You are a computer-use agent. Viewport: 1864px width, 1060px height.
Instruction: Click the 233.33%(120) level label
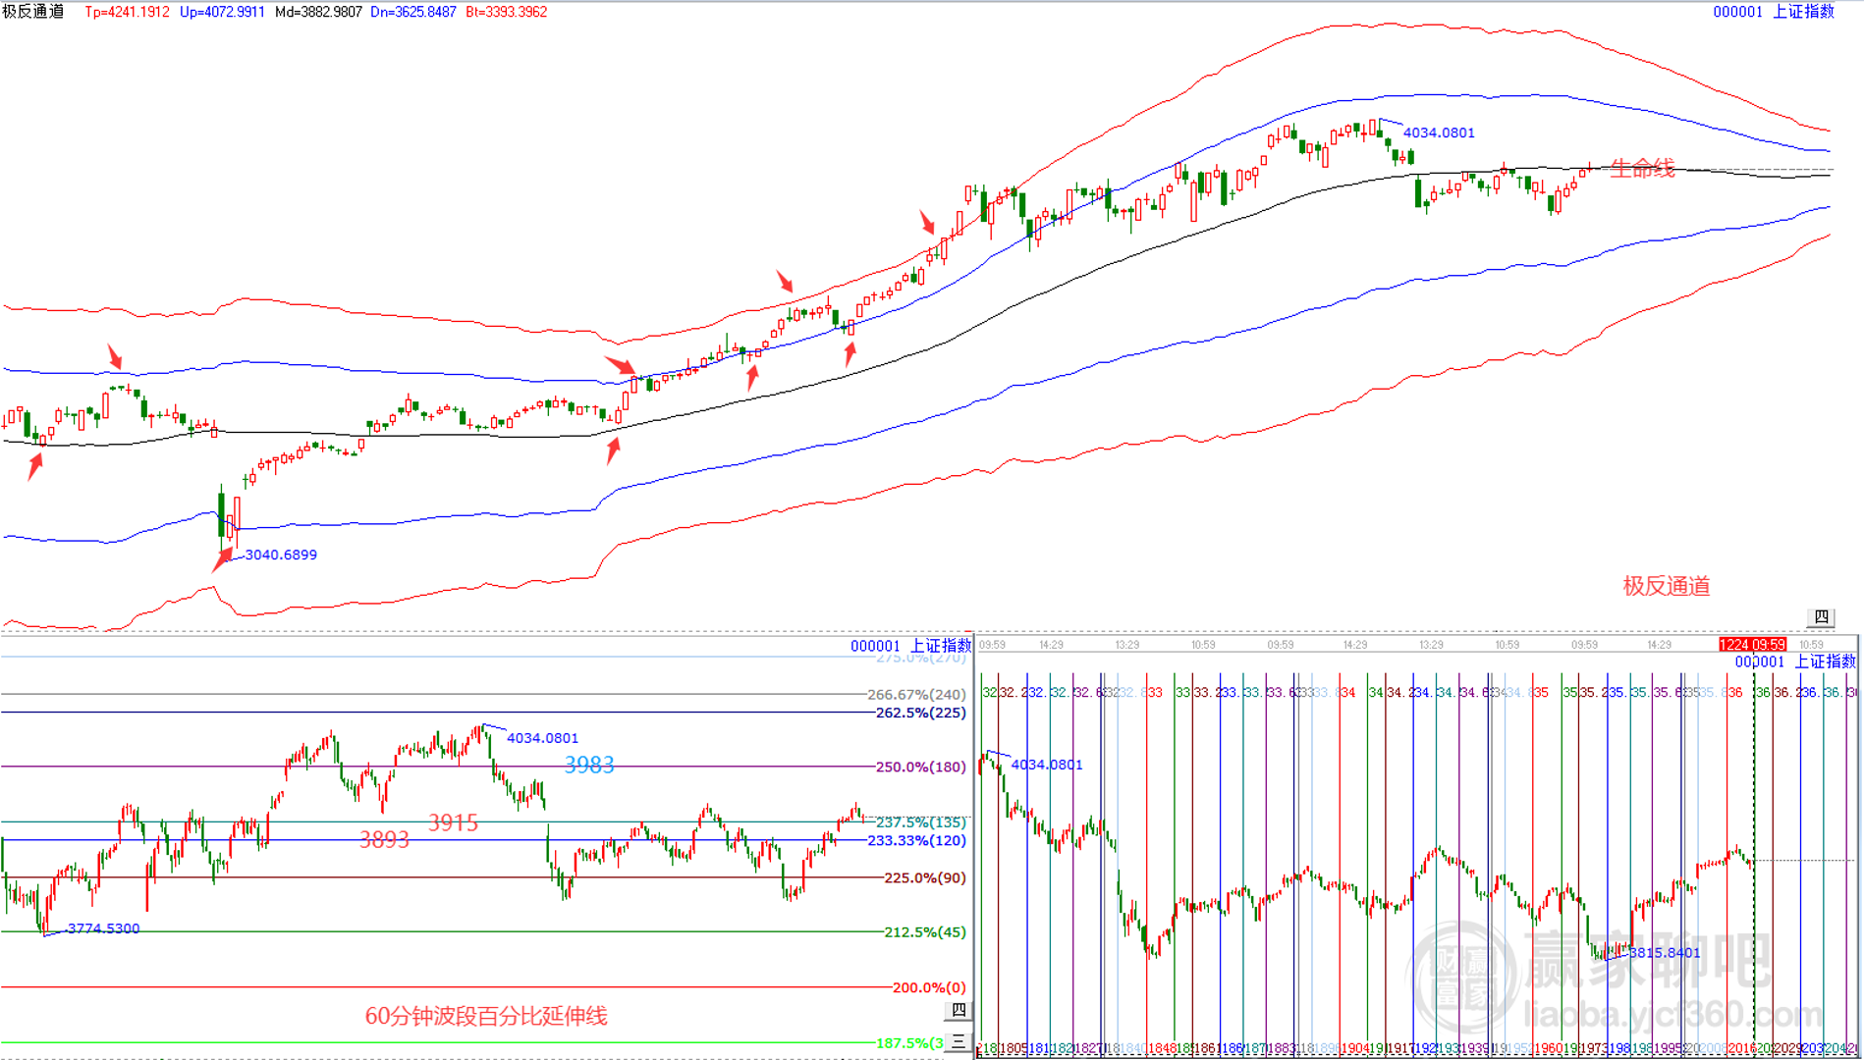(x=916, y=841)
